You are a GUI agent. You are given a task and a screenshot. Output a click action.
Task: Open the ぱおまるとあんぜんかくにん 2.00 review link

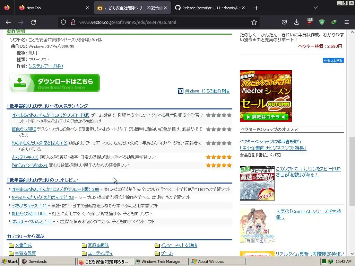click(55, 189)
